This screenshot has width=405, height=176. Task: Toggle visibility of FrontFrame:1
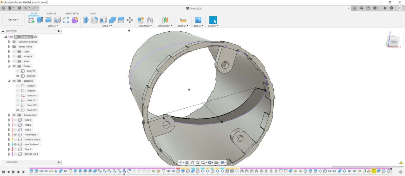[x=15, y=135]
